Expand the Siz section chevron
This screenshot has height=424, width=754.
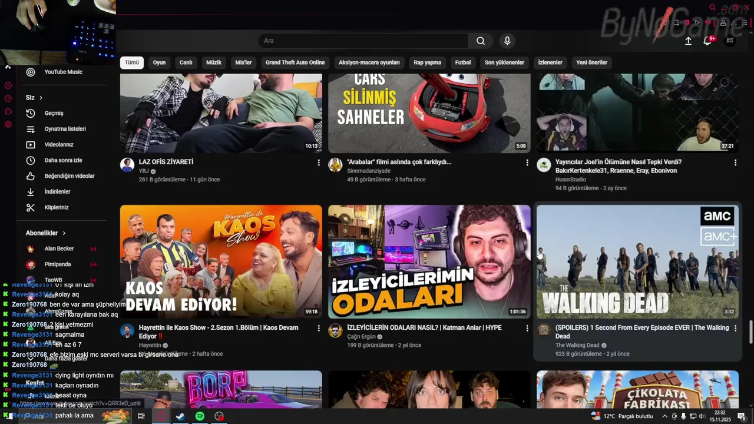(x=41, y=98)
